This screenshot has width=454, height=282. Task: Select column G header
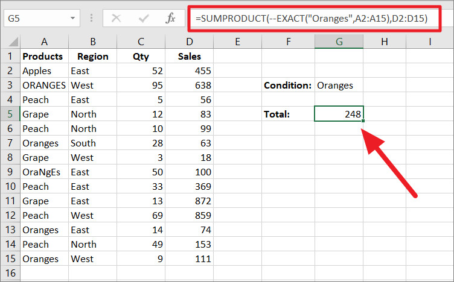pos(339,42)
